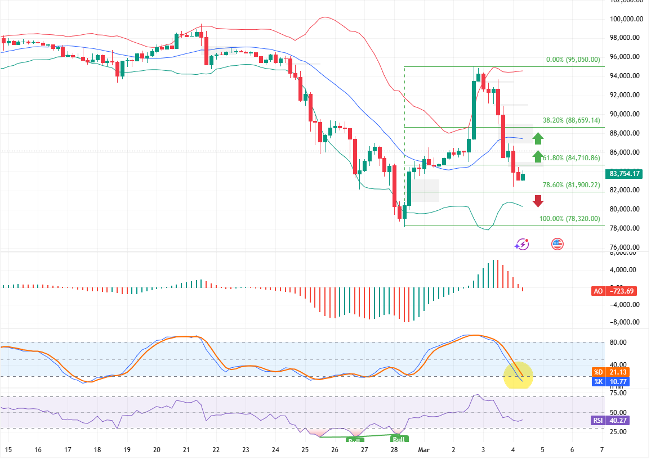Screen dimensions: 651x460
Task: Click date 15 on the time axis
Action: (x=8, y=450)
